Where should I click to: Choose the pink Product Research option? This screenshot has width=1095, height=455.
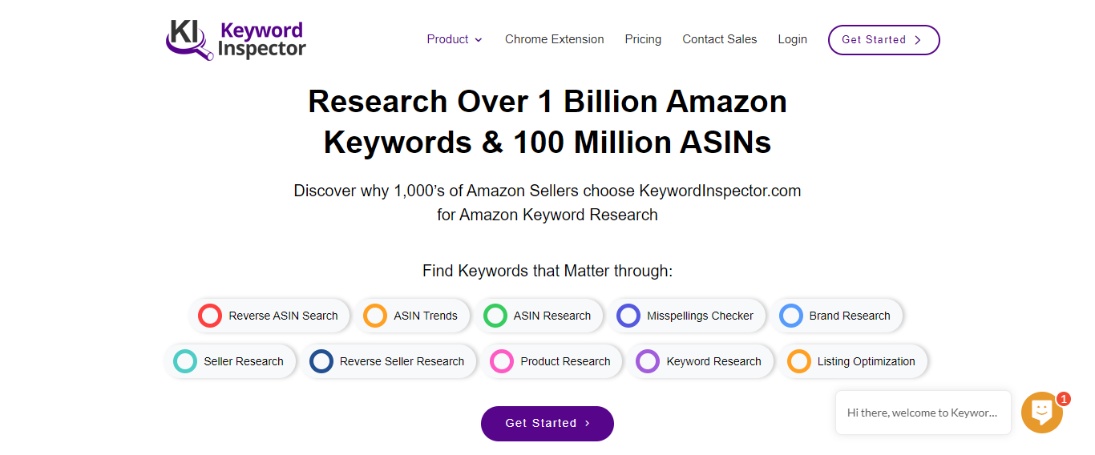click(x=552, y=361)
